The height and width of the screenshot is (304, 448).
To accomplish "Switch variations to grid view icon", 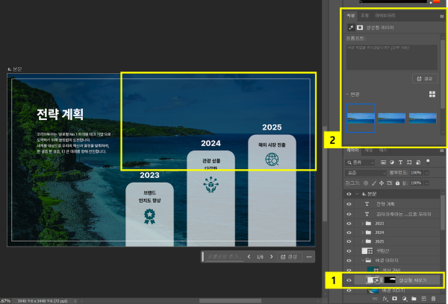I will (432, 94).
